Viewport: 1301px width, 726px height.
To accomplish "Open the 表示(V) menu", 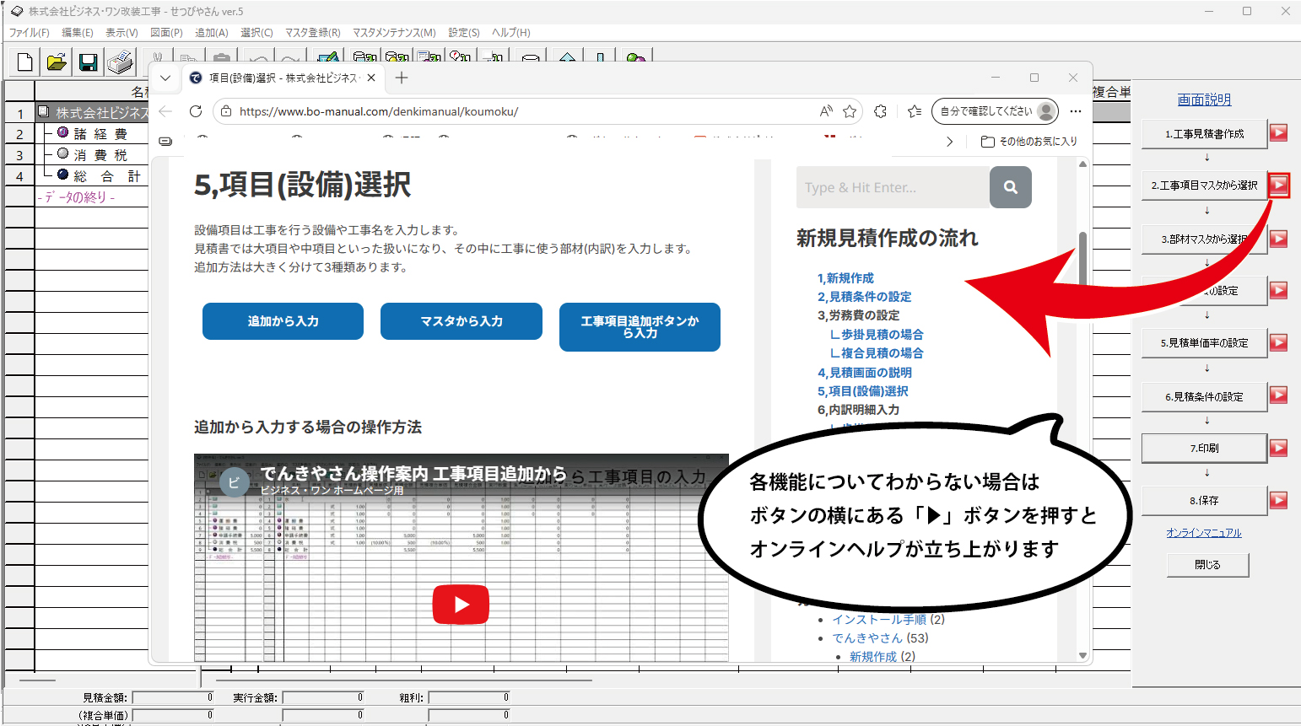I will pos(121,32).
